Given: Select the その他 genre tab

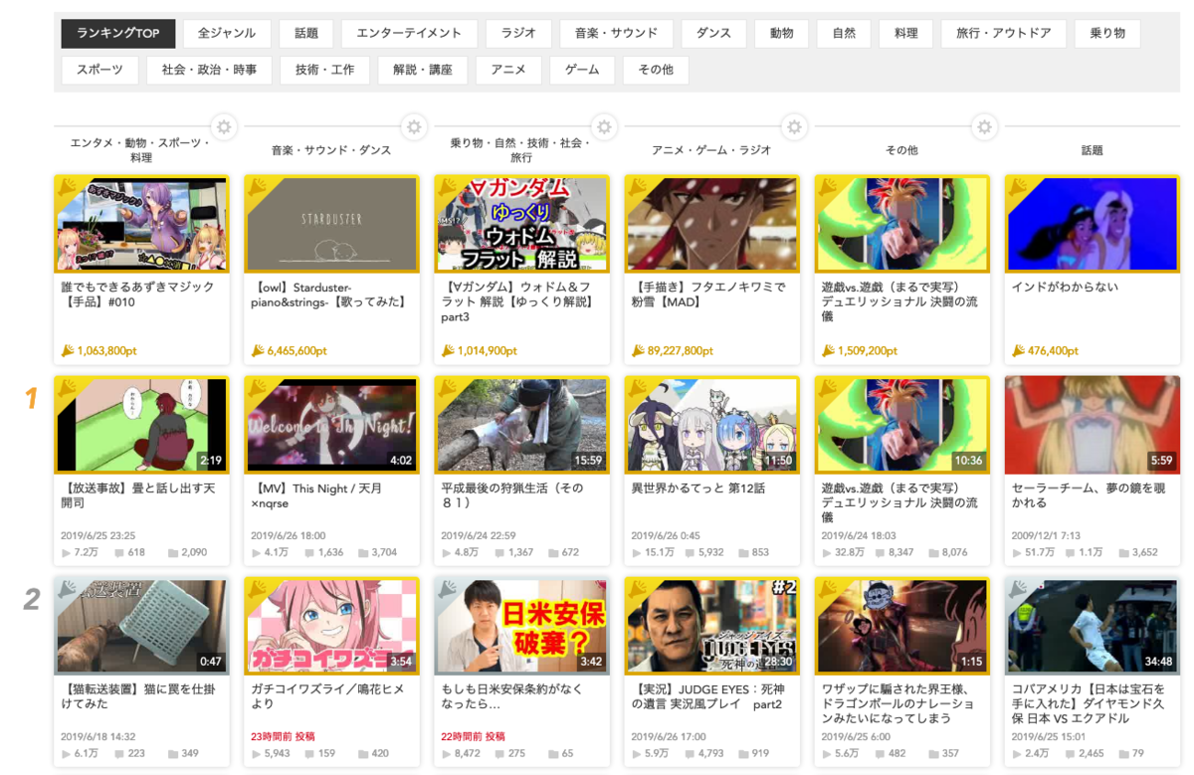Looking at the screenshot, I should (656, 70).
